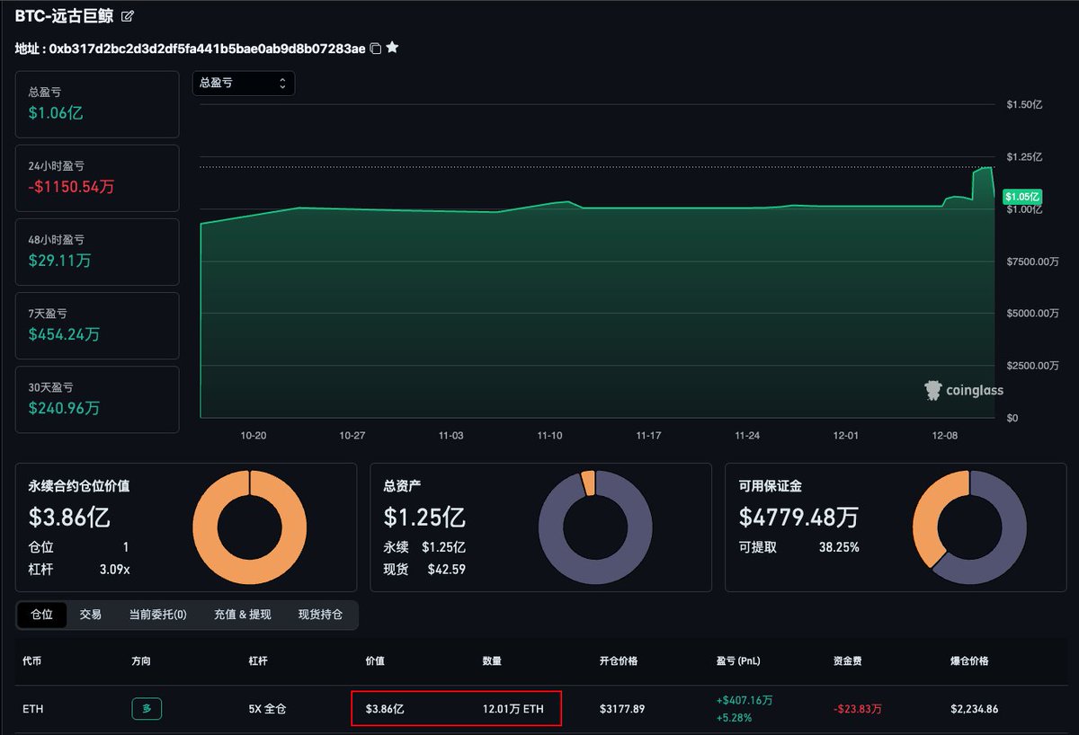The width and height of the screenshot is (1079, 735).
Task: Go to the 充值 & 提现 tab
Action: [x=242, y=615]
